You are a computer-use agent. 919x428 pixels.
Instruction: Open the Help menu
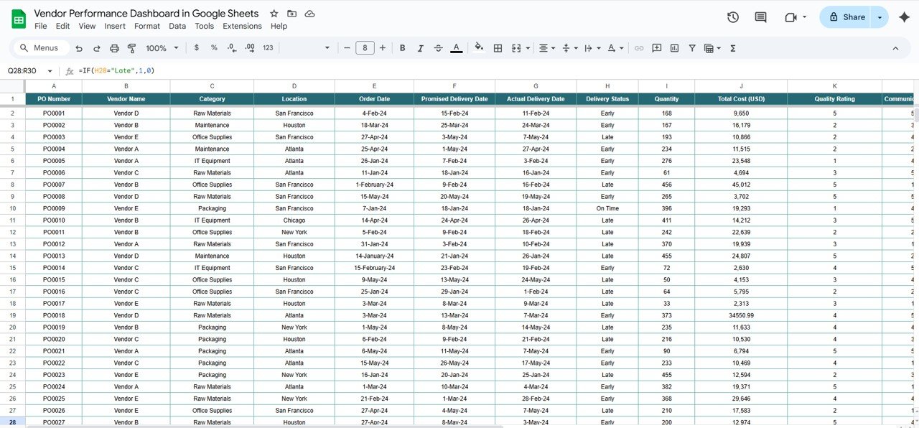279,26
